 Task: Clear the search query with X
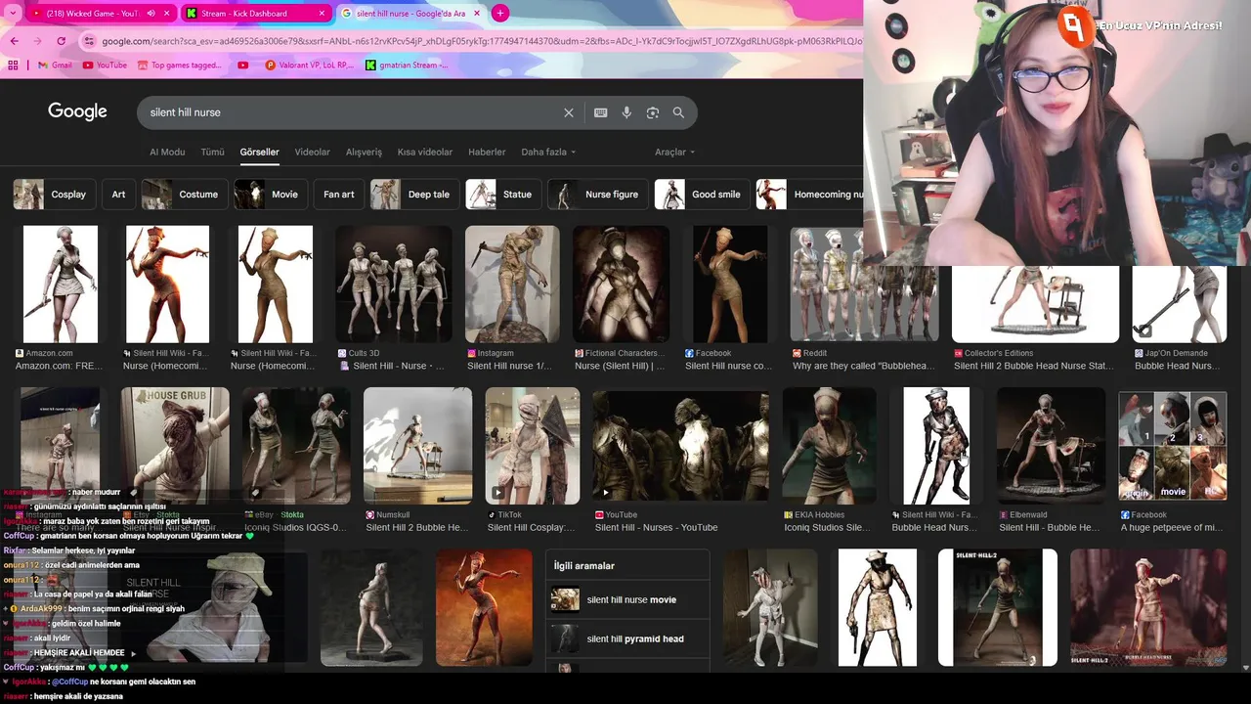point(569,112)
